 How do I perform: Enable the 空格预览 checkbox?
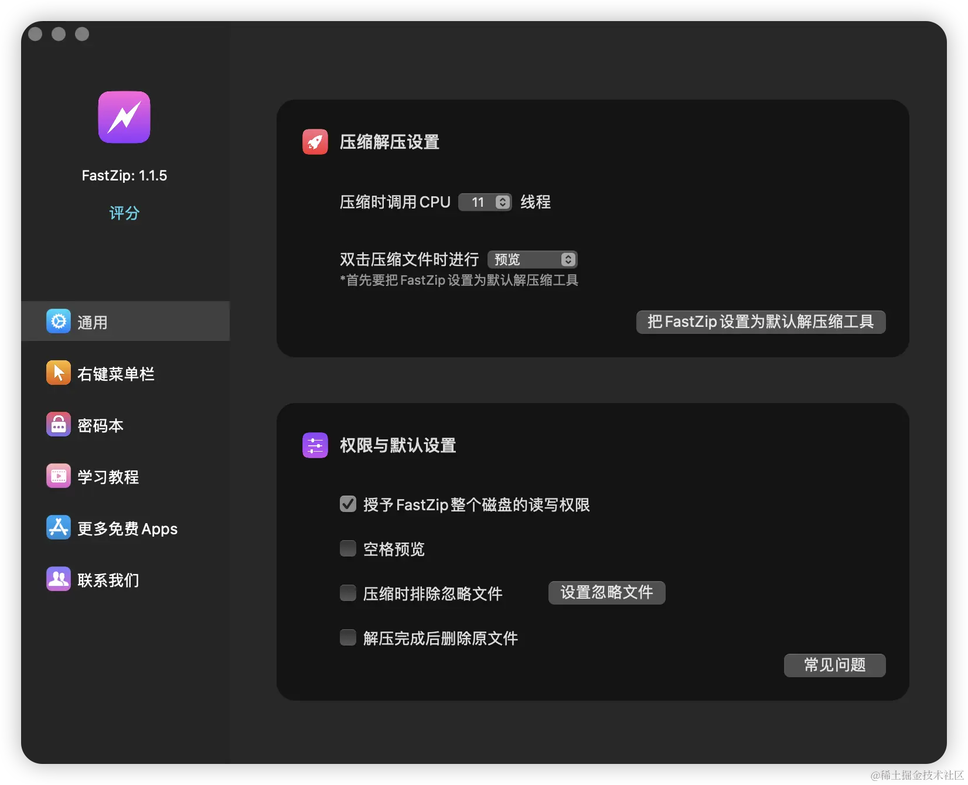[348, 548]
